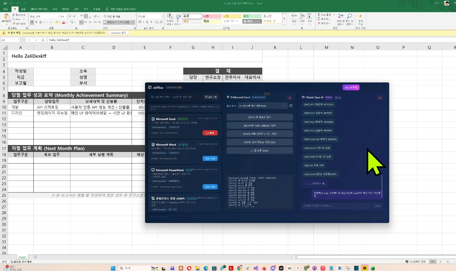
Task: Refresh active document list in zOffice
Action: tap(291, 105)
